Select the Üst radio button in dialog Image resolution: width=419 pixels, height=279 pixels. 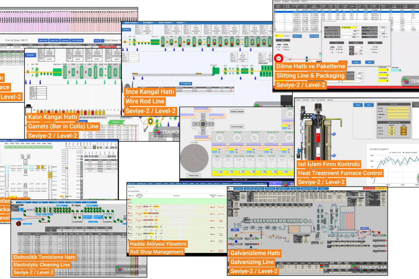click(x=330, y=50)
